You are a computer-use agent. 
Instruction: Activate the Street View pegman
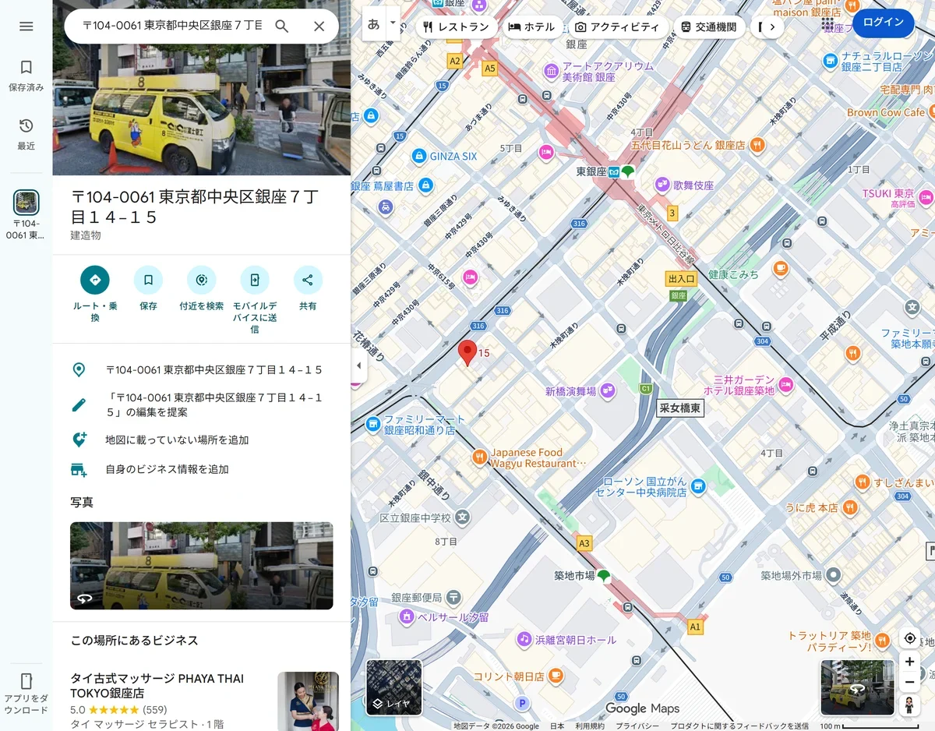[909, 705]
